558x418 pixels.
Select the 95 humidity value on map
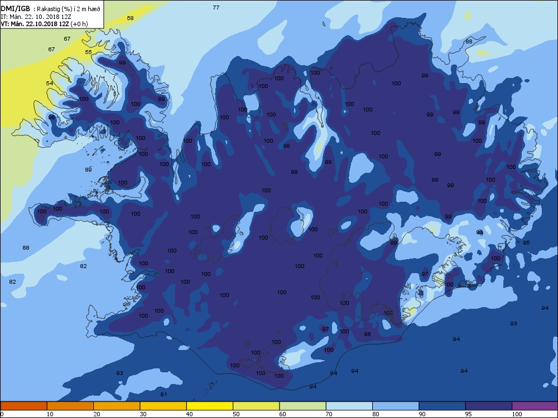tap(526, 243)
